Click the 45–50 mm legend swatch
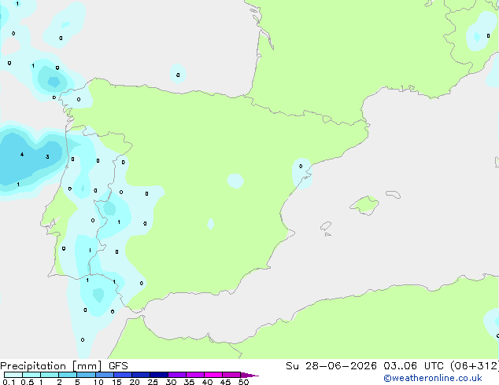499x385 pixels. pos(231,375)
